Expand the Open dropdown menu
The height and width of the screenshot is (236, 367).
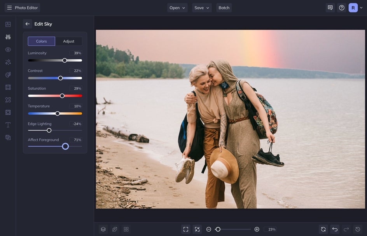[x=177, y=8]
